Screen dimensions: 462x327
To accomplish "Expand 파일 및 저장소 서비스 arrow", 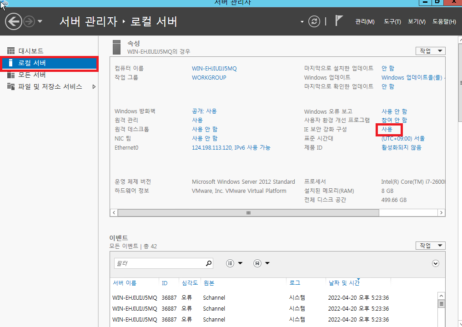I will (x=94, y=86).
